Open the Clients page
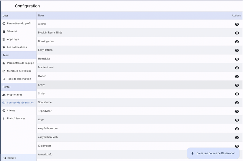 click(x=19, y=111)
